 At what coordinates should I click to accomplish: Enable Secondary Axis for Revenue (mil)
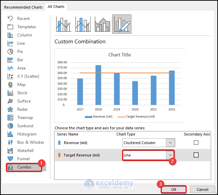click(196, 143)
